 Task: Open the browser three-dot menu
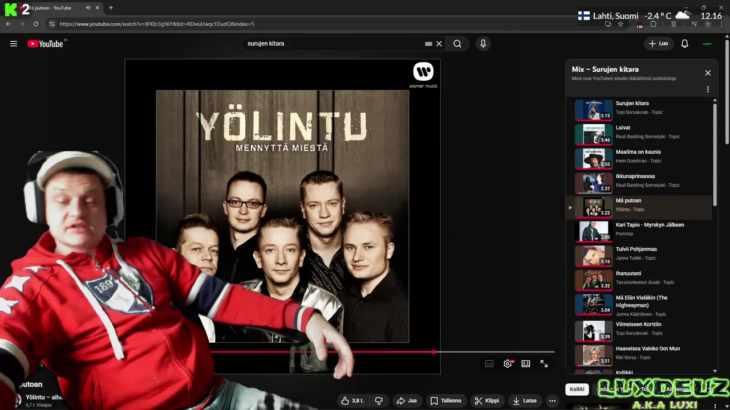point(721,24)
